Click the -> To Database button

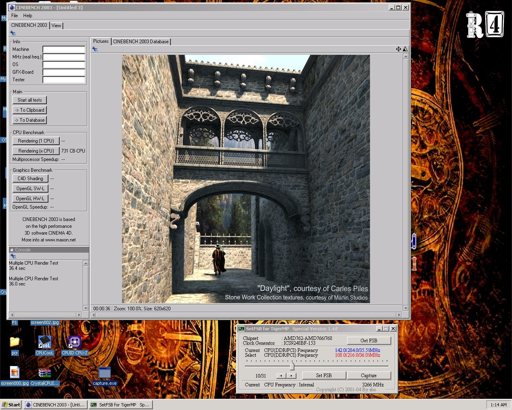(x=30, y=120)
